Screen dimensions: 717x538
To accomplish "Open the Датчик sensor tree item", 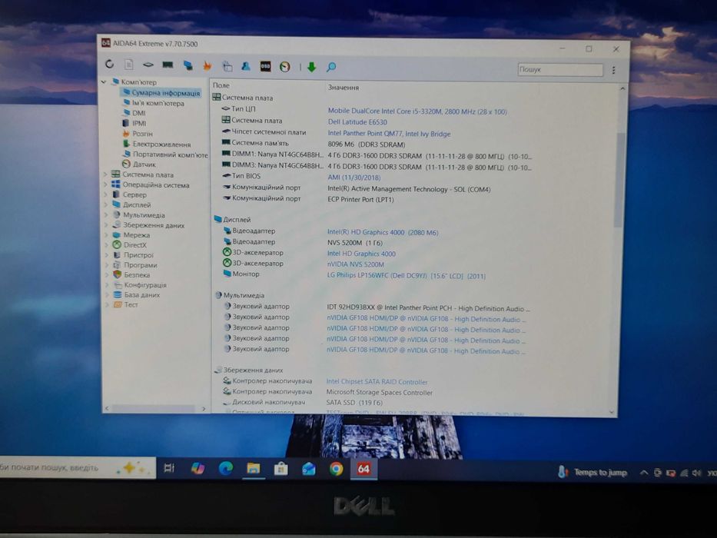I will [x=139, y=164].
